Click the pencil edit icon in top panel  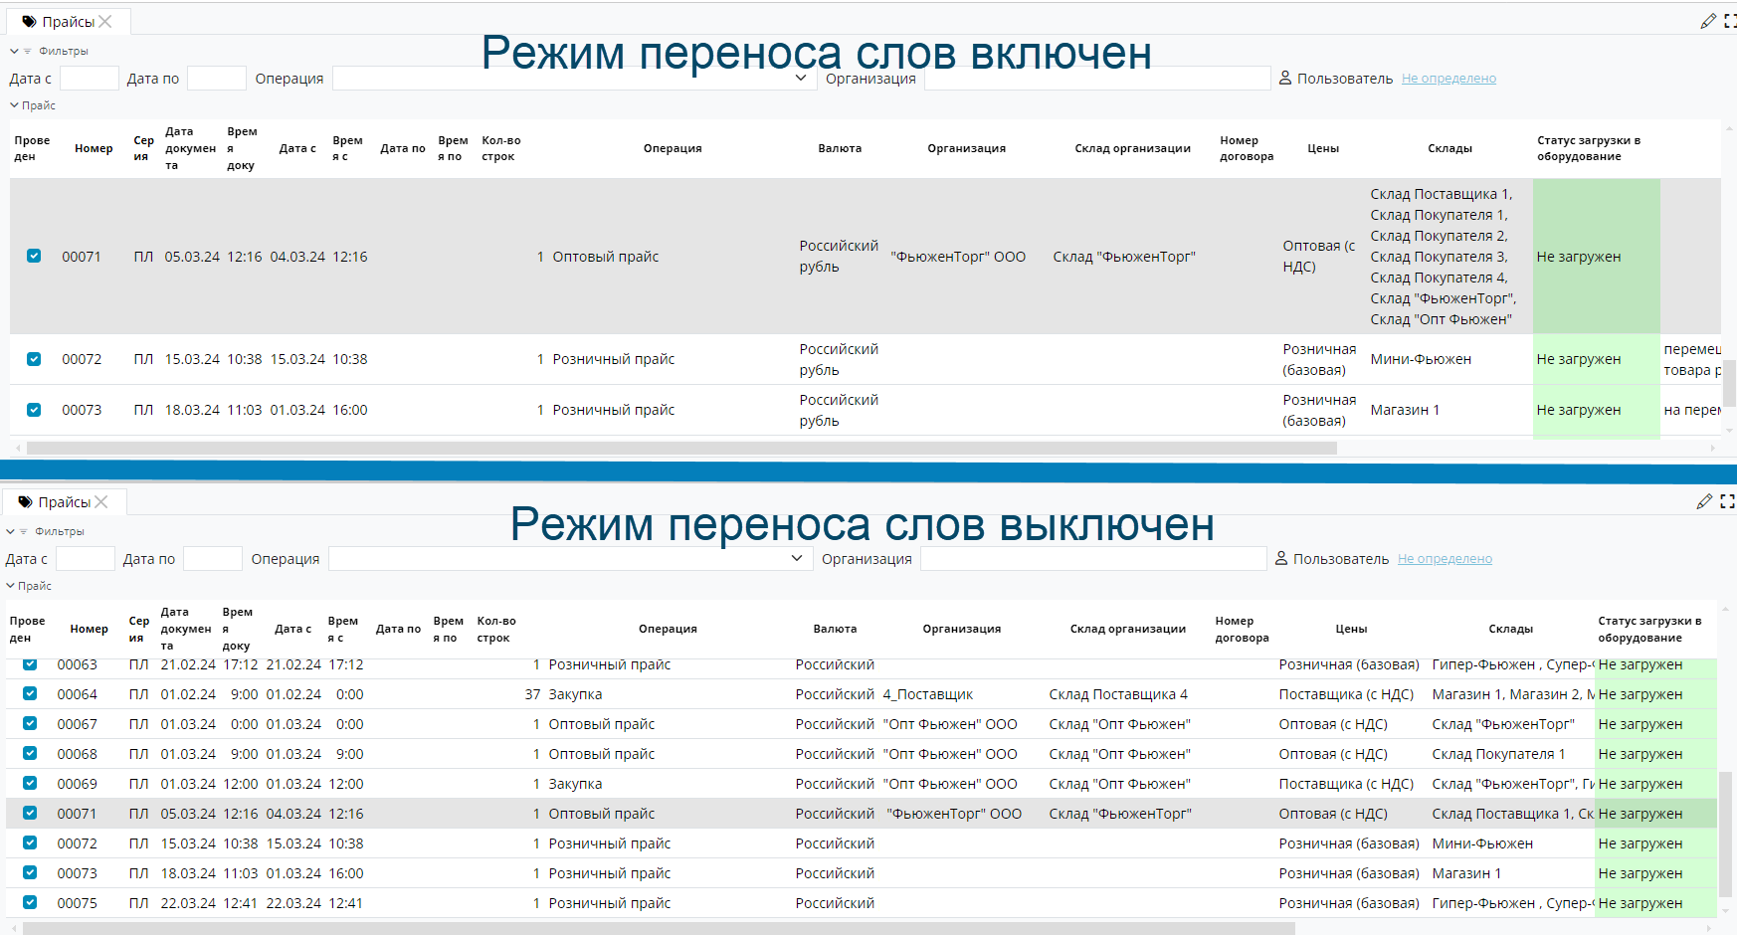[x=1708, y=21]
